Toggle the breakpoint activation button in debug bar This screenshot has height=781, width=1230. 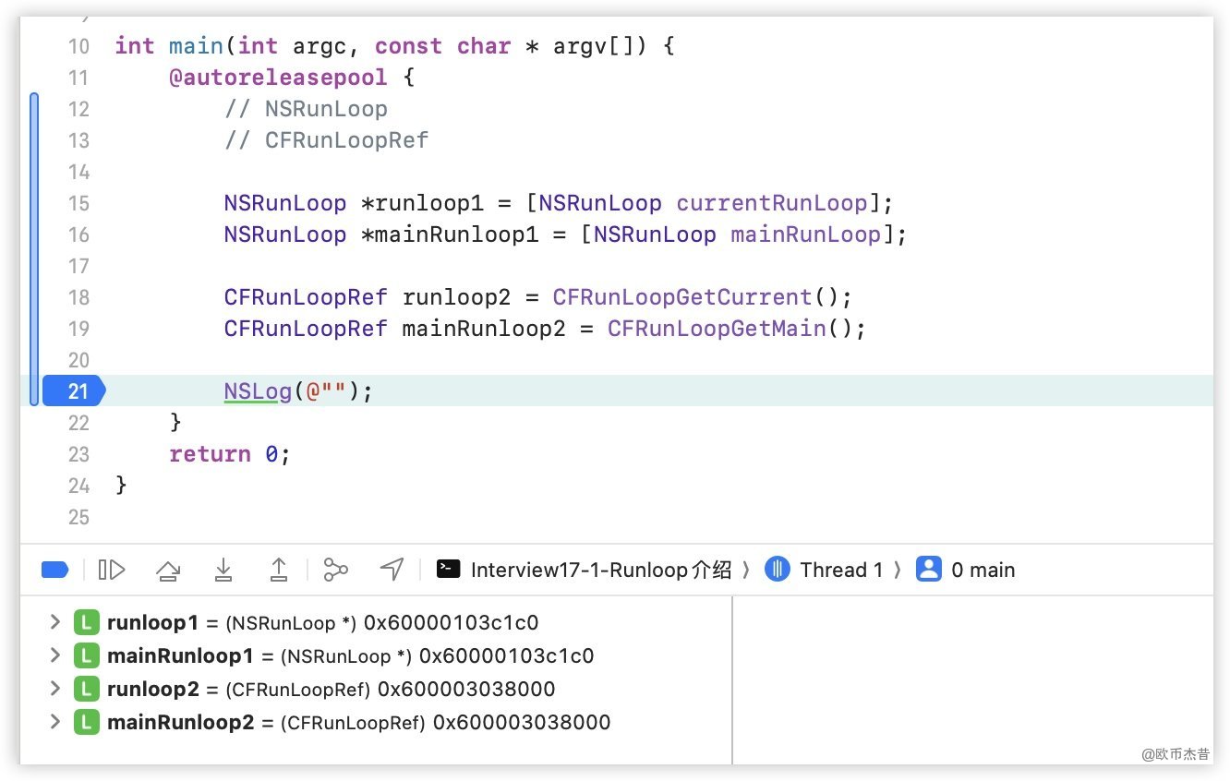tap(55, 571)
